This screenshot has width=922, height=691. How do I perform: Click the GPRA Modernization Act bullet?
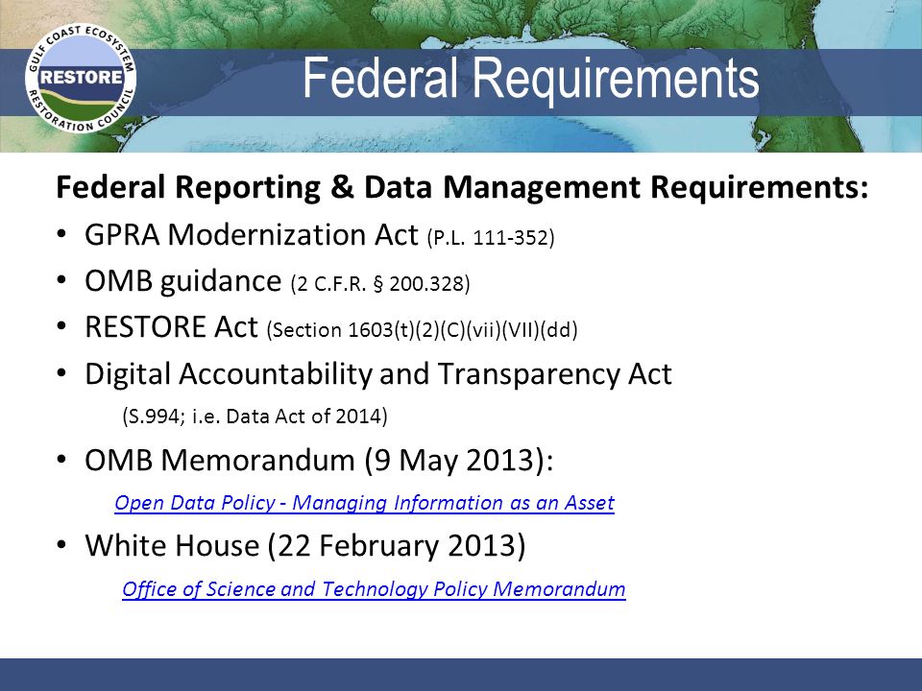[x=251, y=235]
